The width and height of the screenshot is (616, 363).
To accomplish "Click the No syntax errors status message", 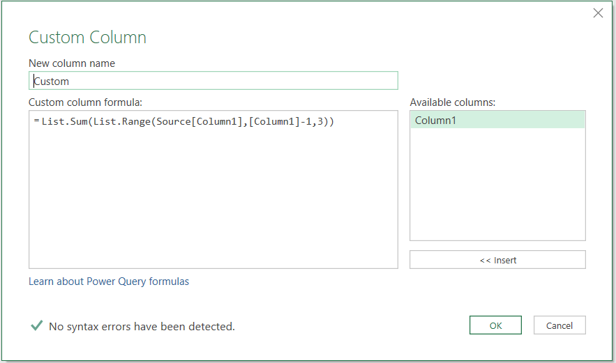I will pos(142,326).
